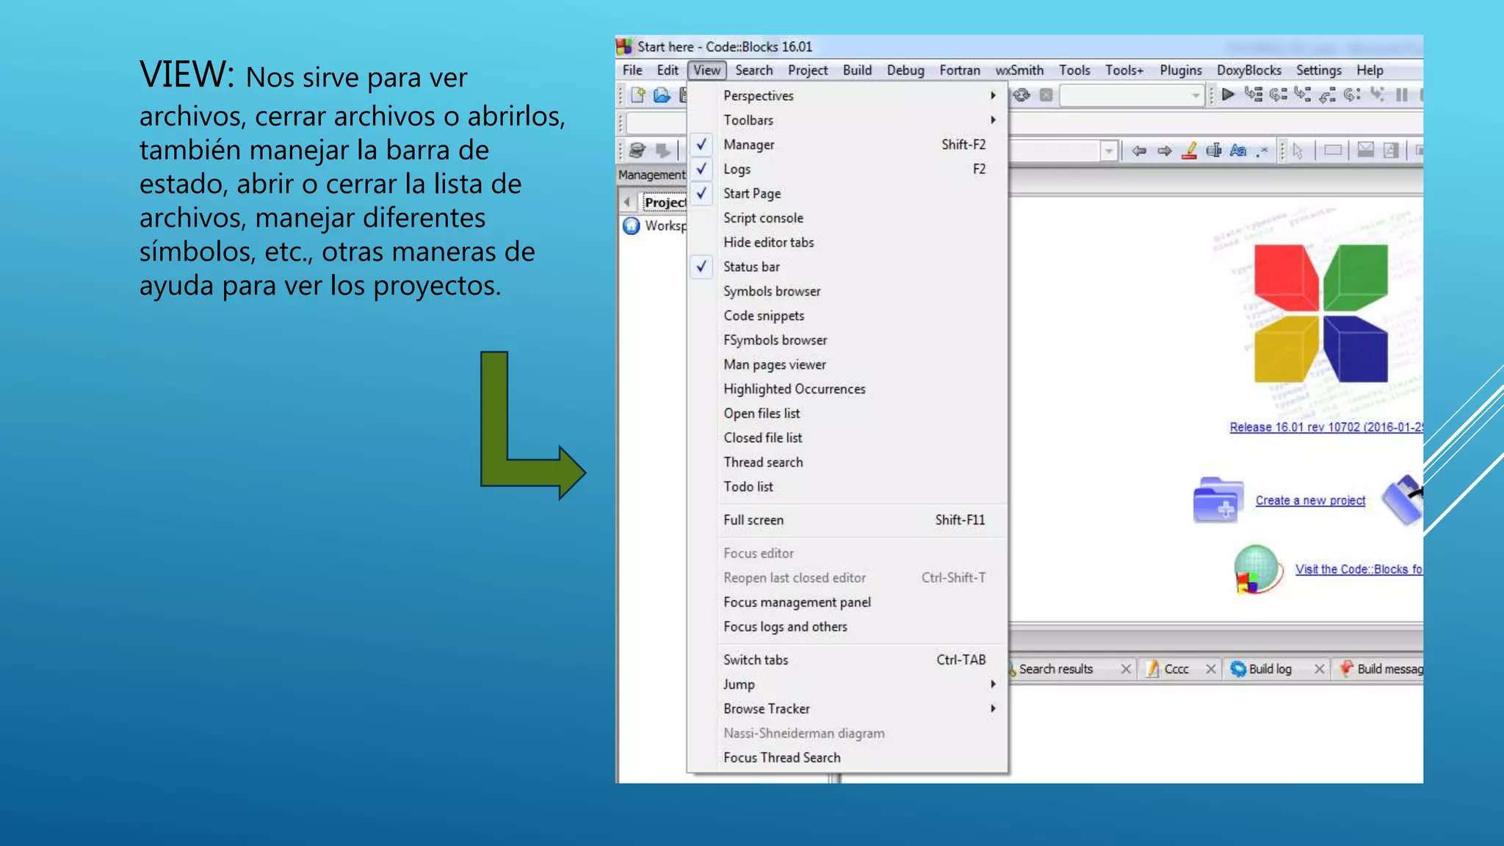
Task: Open the build target dropdown
Action: pos(1195,95)
